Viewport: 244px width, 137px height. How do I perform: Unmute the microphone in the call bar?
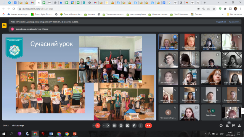coord(98,126)
